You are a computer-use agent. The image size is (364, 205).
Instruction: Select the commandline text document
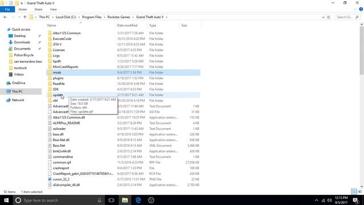tap(63, 157)
